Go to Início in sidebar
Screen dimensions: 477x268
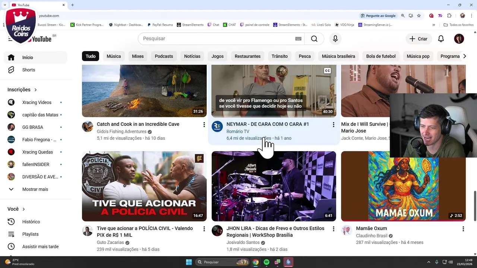point(35,58)
